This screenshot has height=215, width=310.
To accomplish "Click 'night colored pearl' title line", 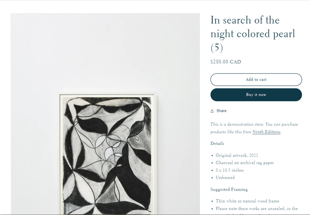I will [x=253, y=34].
